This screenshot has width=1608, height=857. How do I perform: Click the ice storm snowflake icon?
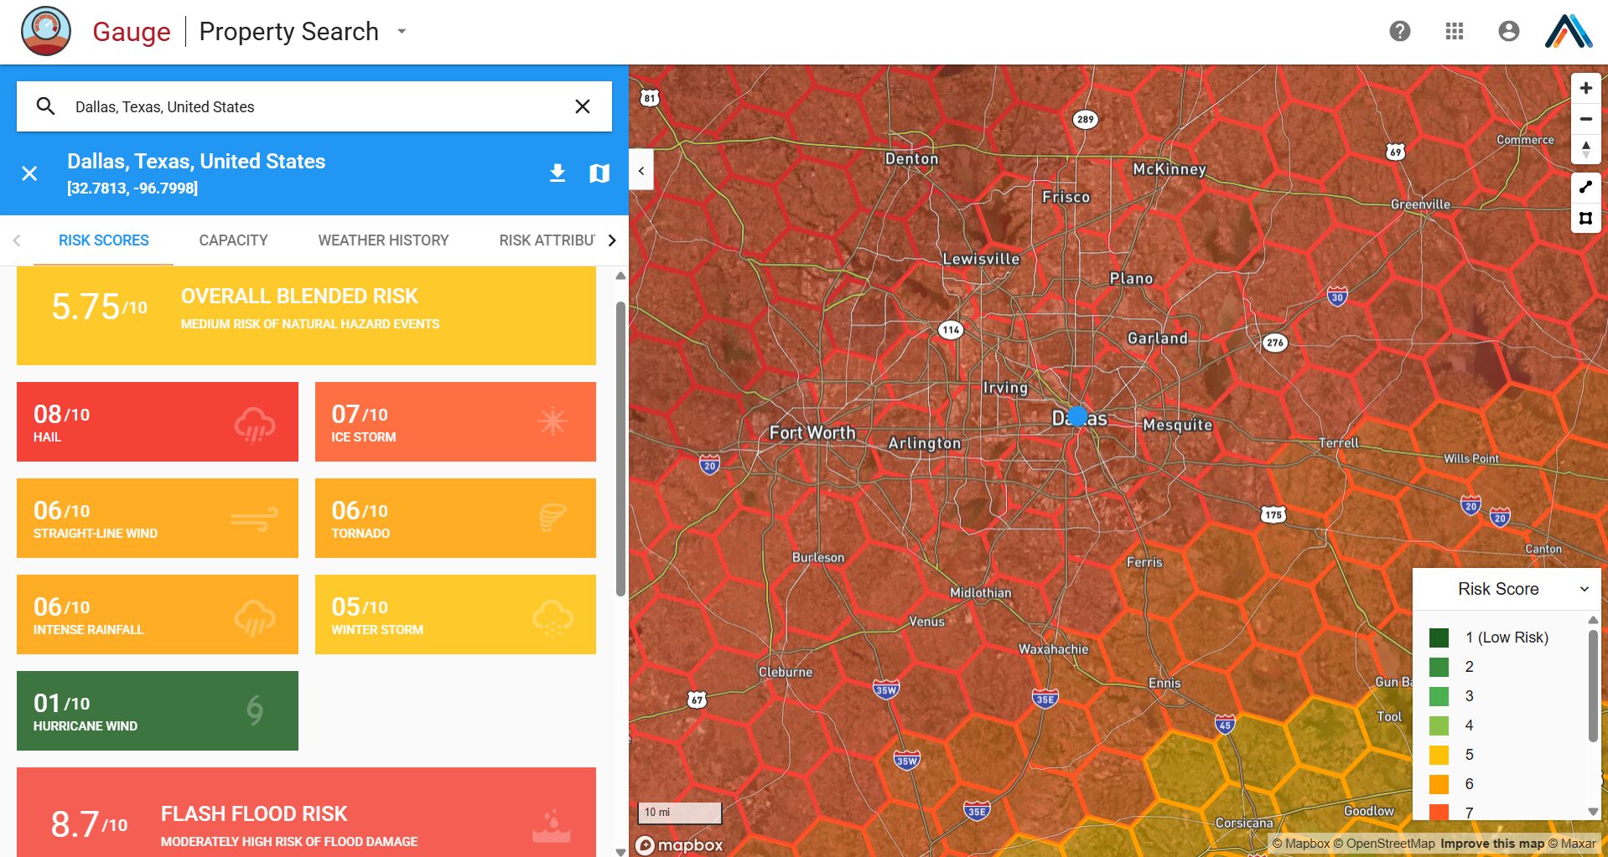(552, 421)
